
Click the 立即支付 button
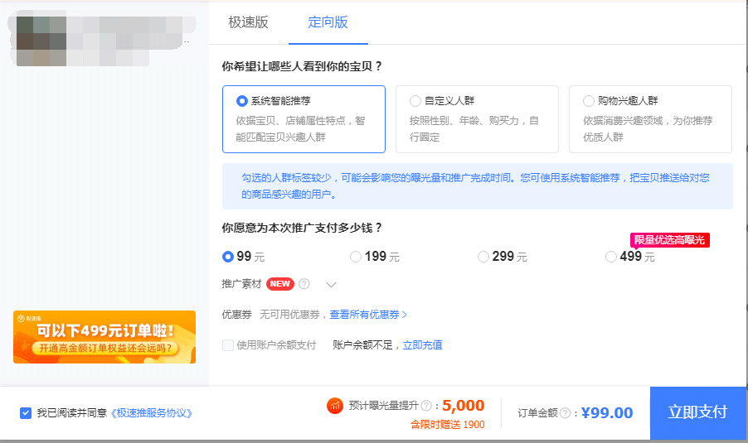coord(698,412)
